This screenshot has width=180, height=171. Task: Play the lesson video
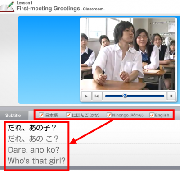coord(86,96)
